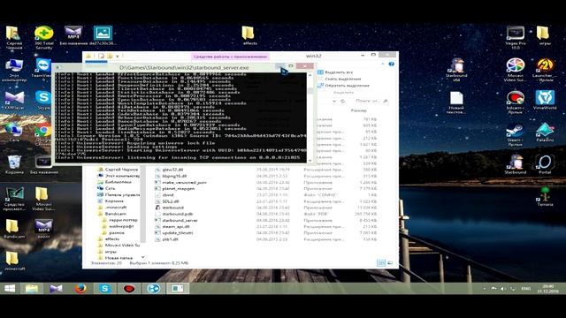
Task: Click Firefox in the taskbar
Action: (80, 289)
